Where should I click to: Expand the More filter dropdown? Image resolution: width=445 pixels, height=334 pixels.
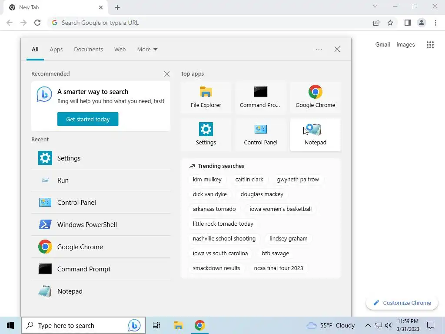pyautogui.click(x=147, y=50)
